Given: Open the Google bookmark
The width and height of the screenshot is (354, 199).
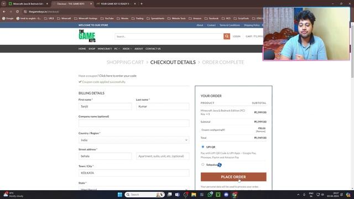Looking at the screenshot, I should point(8,18).
